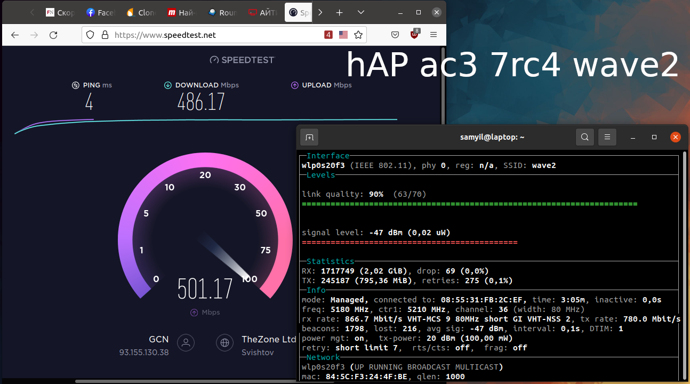
Task: Open the Firefox hamburger application menu
Action: [x=434, y=35]
